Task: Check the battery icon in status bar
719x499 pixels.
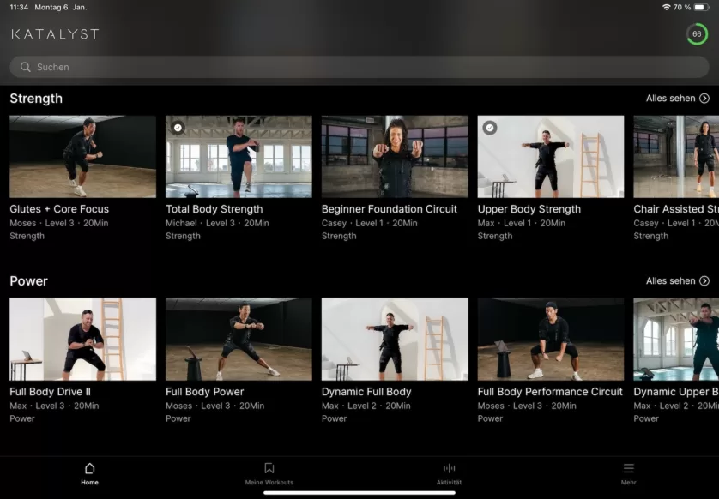Action: click(x=701, y=7)
